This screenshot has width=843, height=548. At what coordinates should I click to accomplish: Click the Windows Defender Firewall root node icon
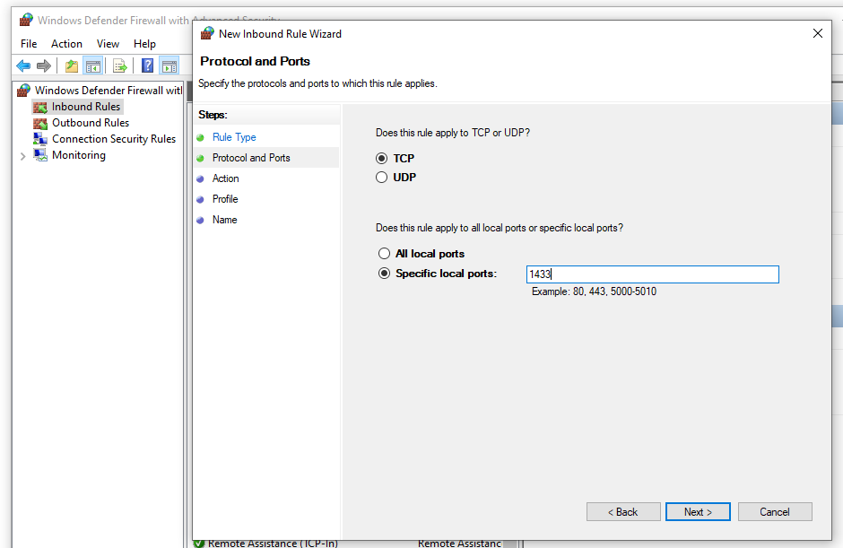(x=23, y=91)
